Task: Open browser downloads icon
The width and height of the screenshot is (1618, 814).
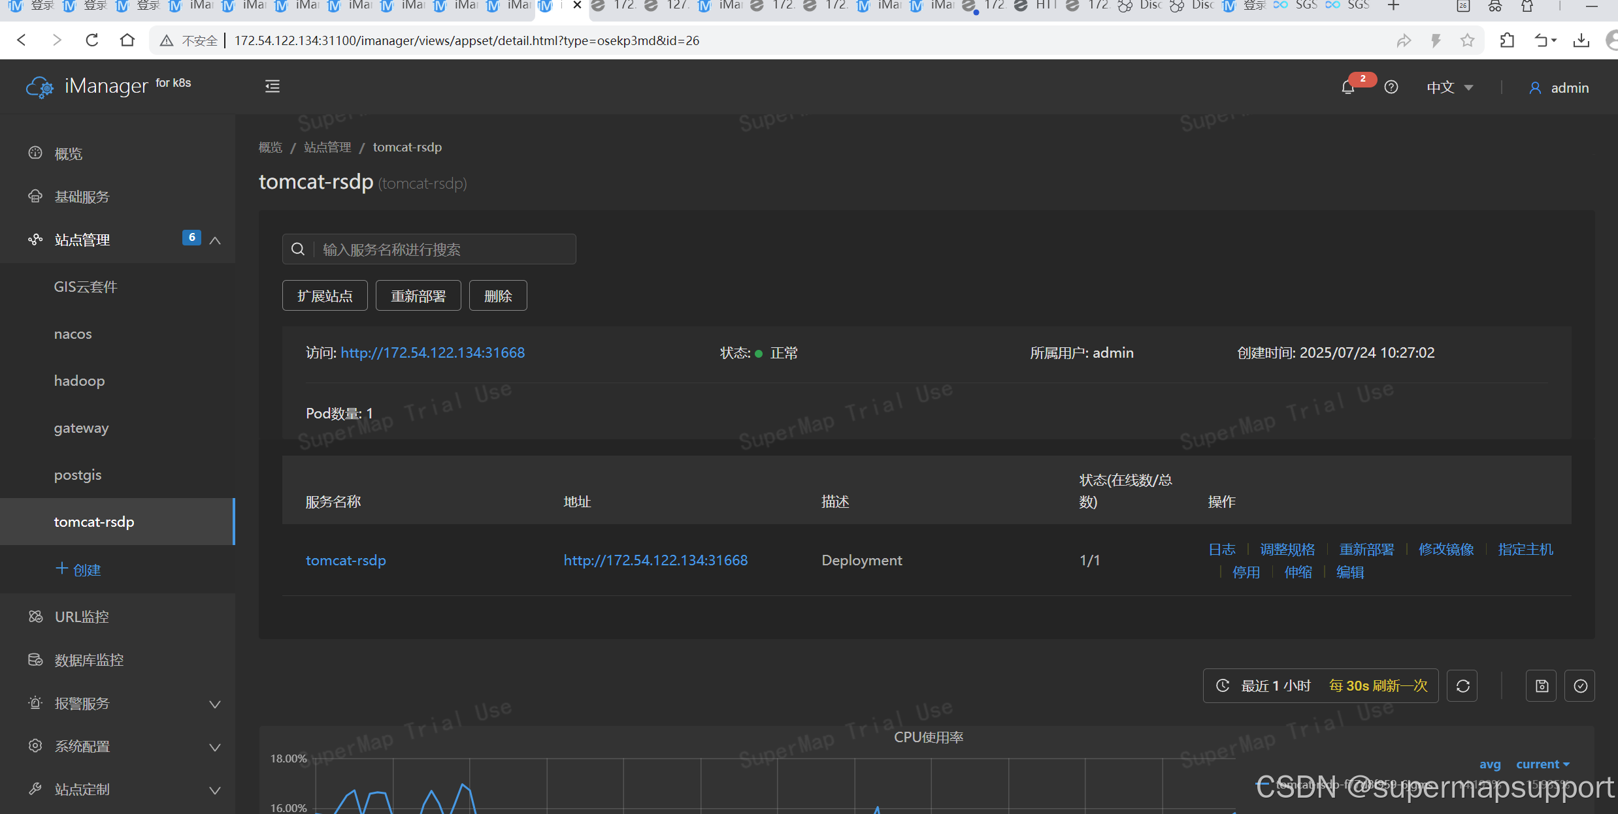Action: [x=1581, y=40]
